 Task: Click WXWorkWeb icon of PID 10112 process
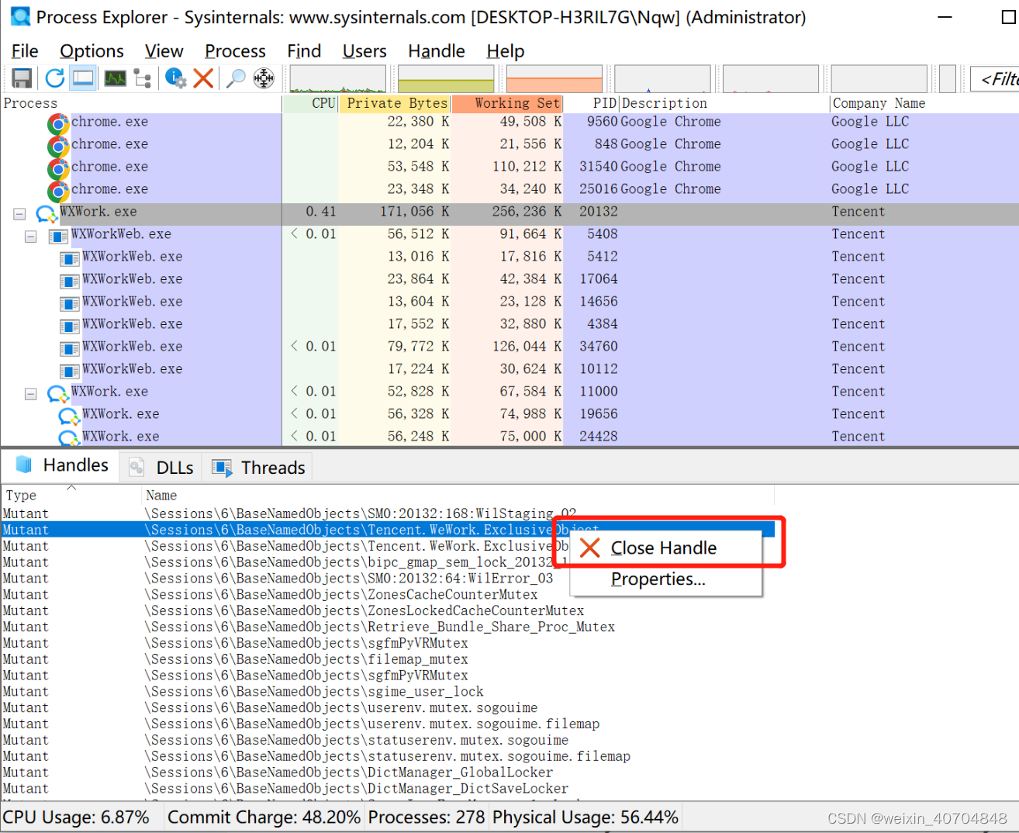tap(70, 371)
